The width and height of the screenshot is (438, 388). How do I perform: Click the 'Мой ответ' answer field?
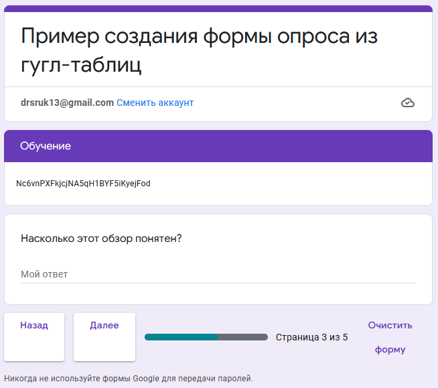pos(218,274)
